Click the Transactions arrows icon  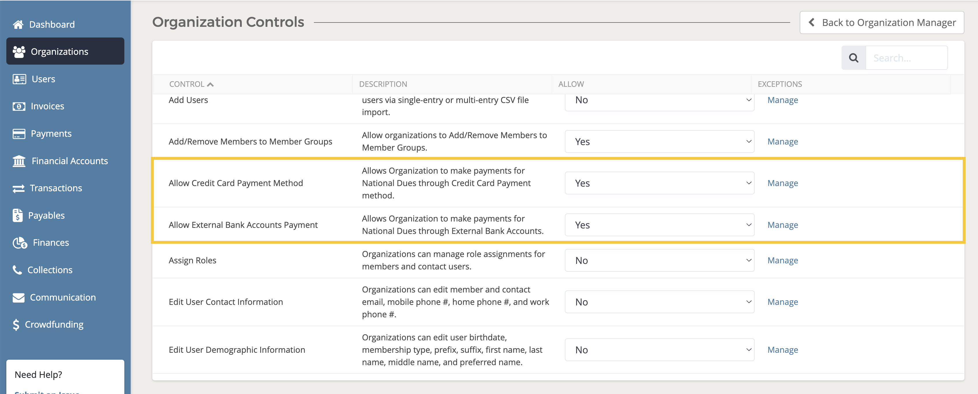(x=18, y=188)
